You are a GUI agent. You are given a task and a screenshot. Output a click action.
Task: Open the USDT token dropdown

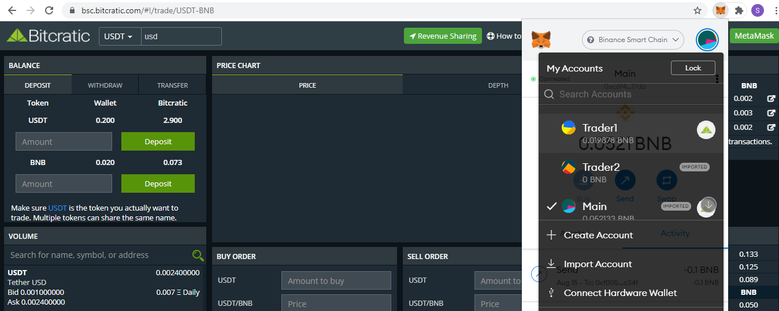click(x=119, y=36)
